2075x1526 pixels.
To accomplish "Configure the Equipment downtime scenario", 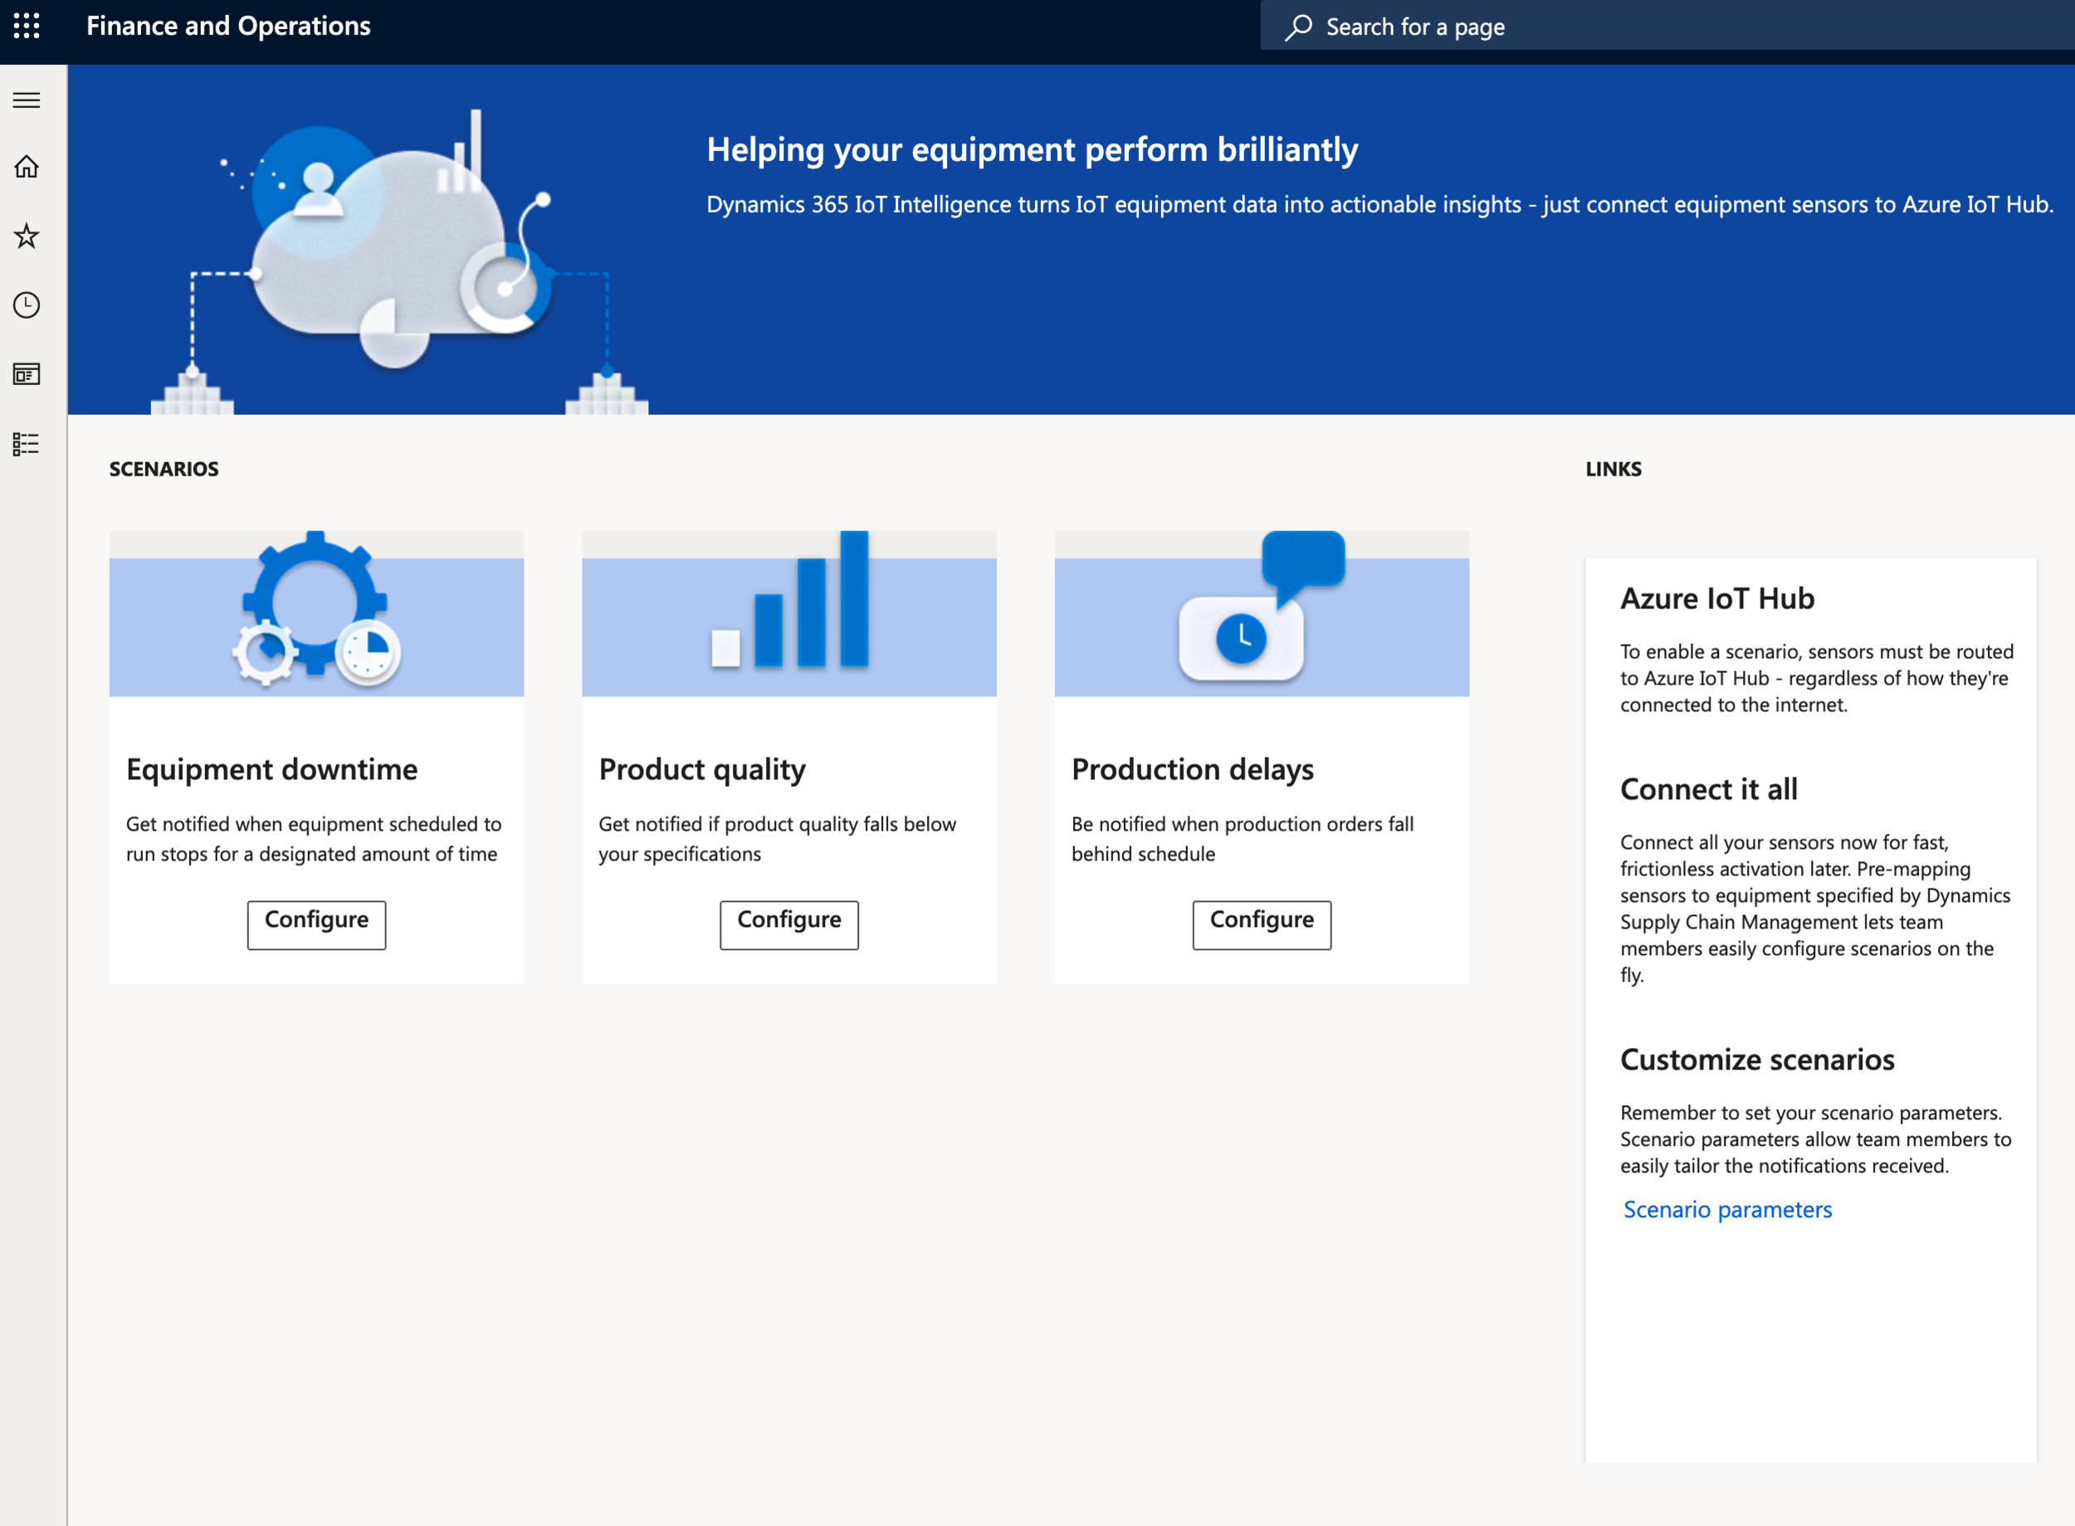I will pyautogui.click(x=316, y=923).
